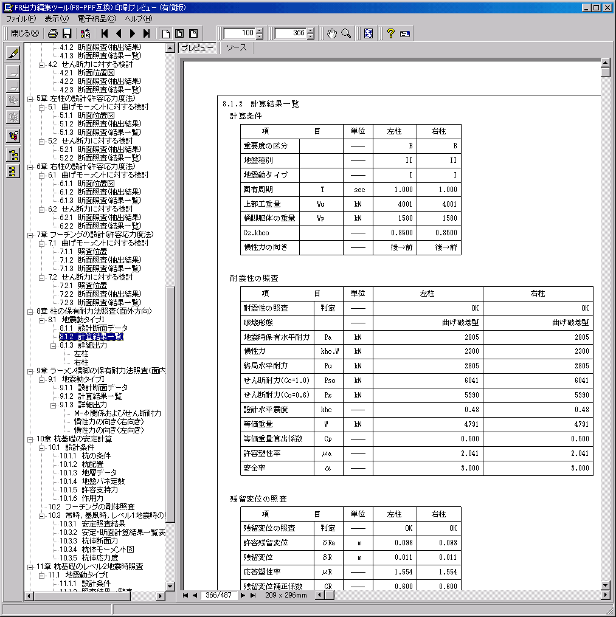Click the zoom percentage field showing 100
Screen dimensions: 616x617
point(240,33)
